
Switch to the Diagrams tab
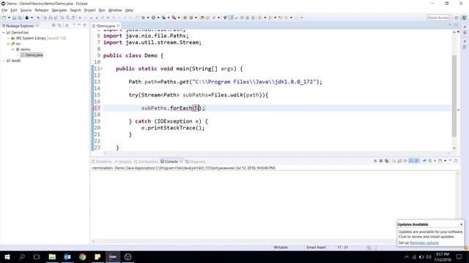pyautogui.click(x=196, y=161)
